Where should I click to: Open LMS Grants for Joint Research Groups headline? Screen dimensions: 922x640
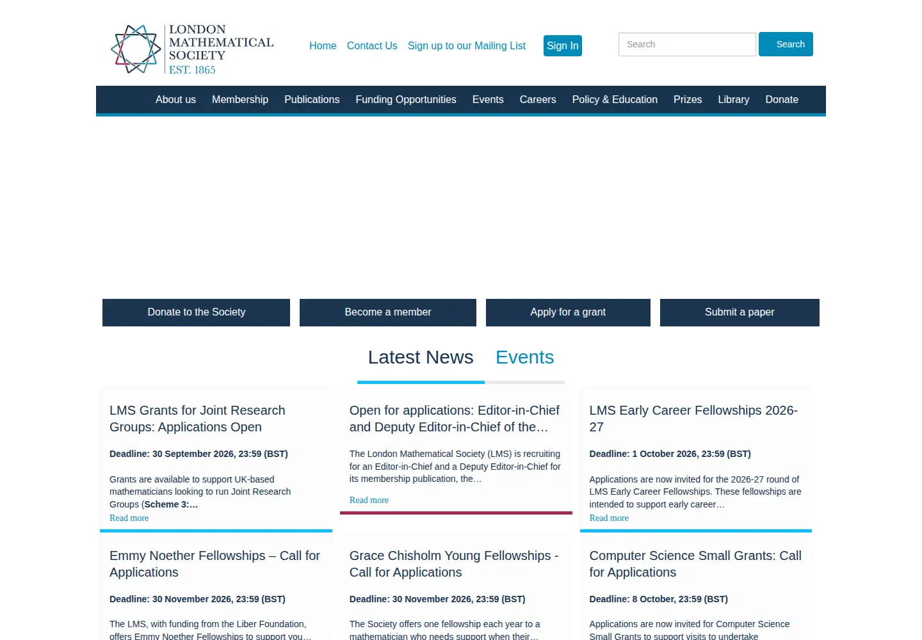click(x=197, y=419)
